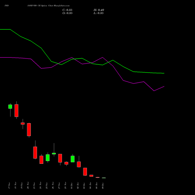Select the '24 Nov' date axis label
195x195 pixels.
click(x=40, y=186)
